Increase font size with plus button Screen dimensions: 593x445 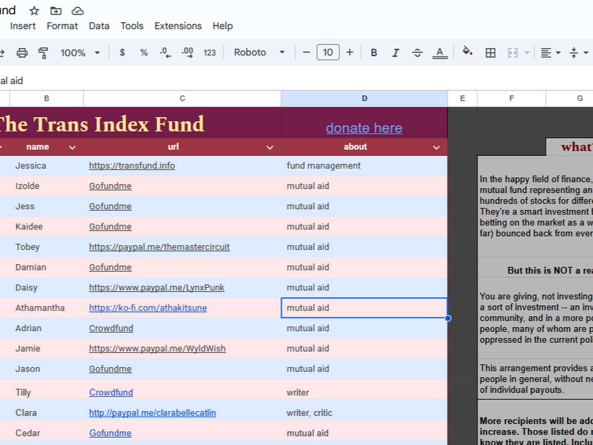(x=350, y=52)
